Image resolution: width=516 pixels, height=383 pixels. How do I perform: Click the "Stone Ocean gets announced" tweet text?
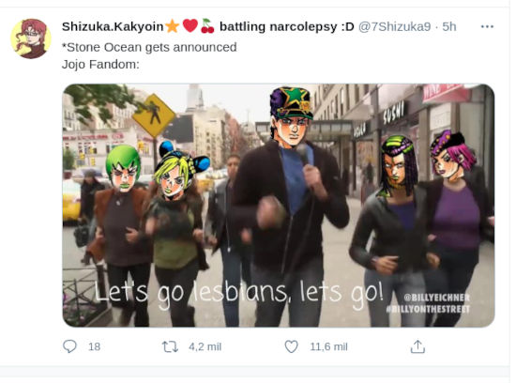click(x=149, y=48)
